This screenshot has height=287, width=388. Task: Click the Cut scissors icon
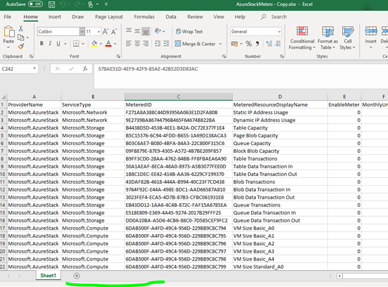(x=21, y=28)
